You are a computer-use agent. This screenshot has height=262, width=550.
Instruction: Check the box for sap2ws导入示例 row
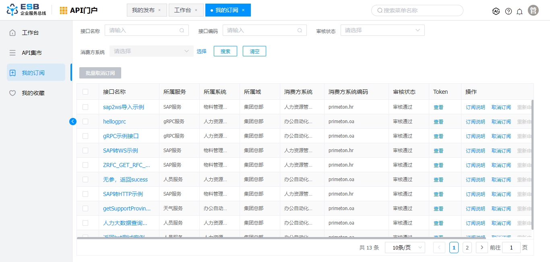pos(85,107)
